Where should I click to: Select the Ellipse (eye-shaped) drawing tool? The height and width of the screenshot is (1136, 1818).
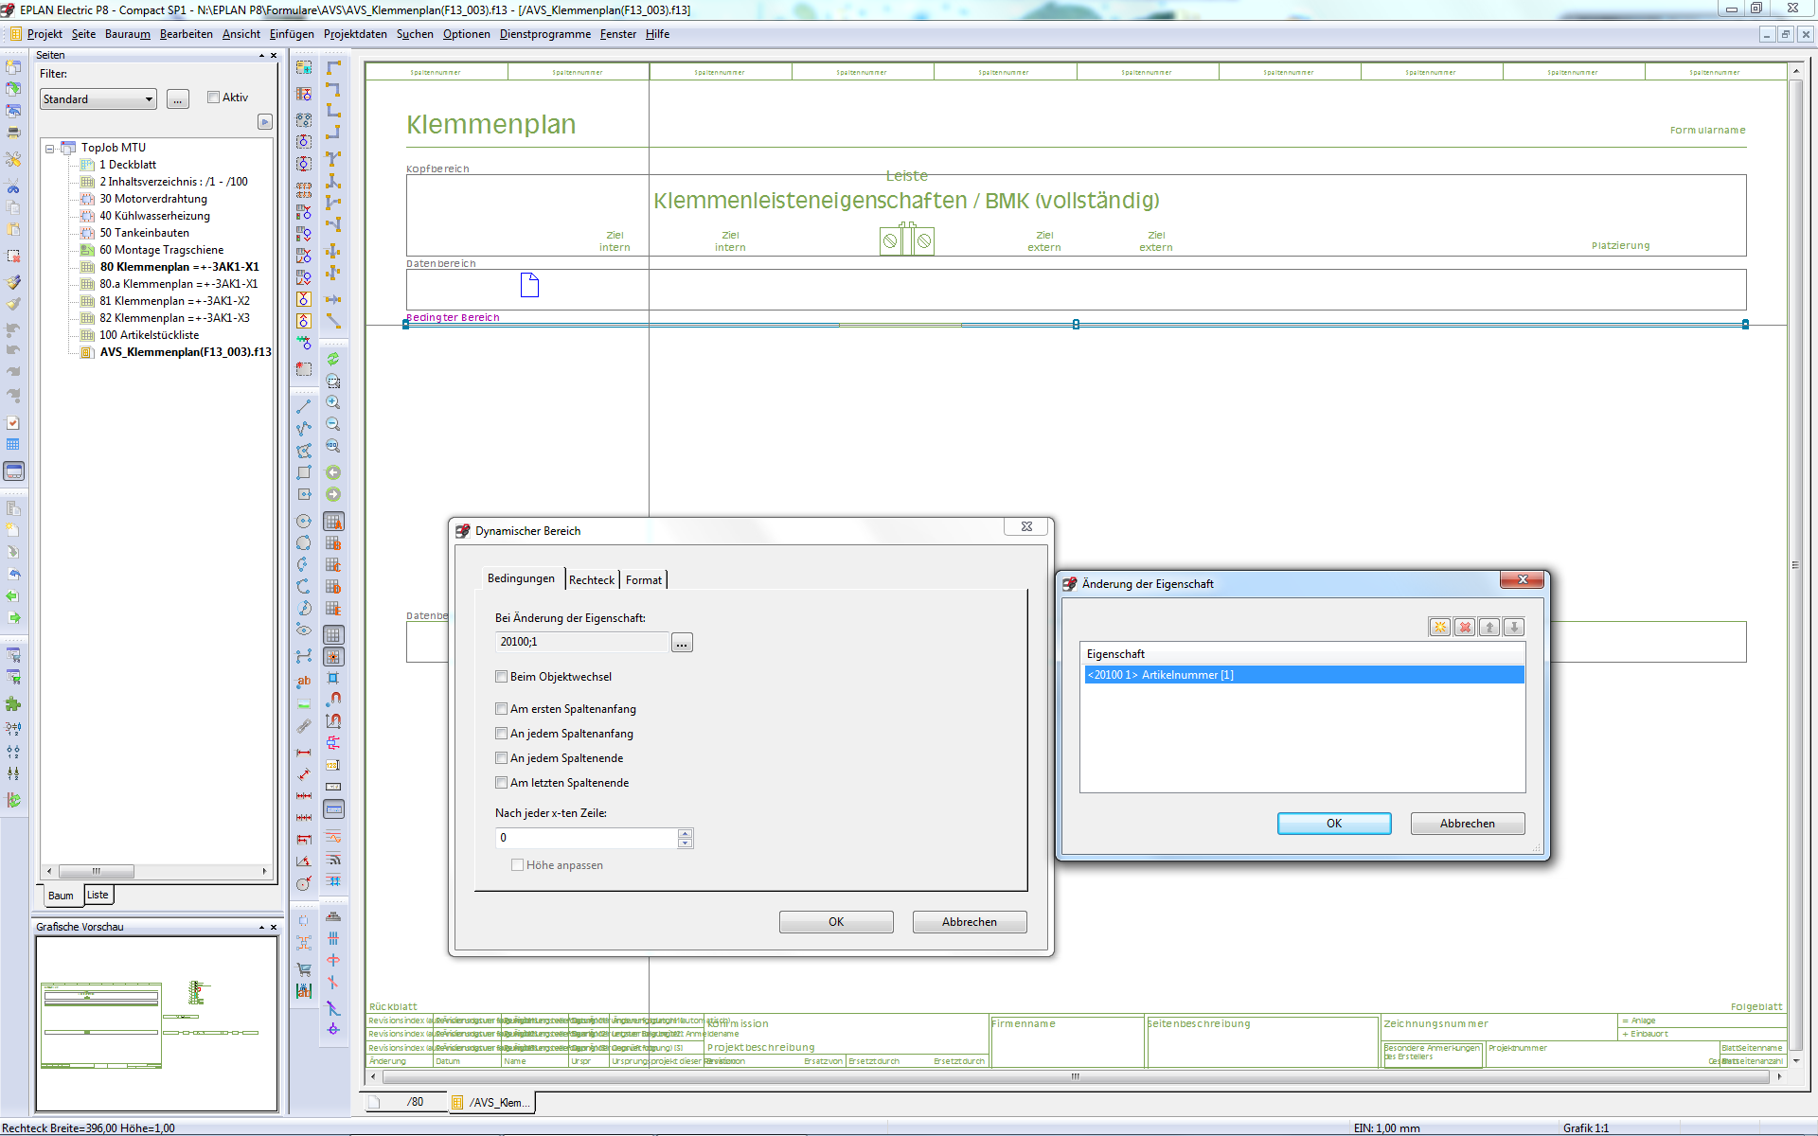coord(304,630)
